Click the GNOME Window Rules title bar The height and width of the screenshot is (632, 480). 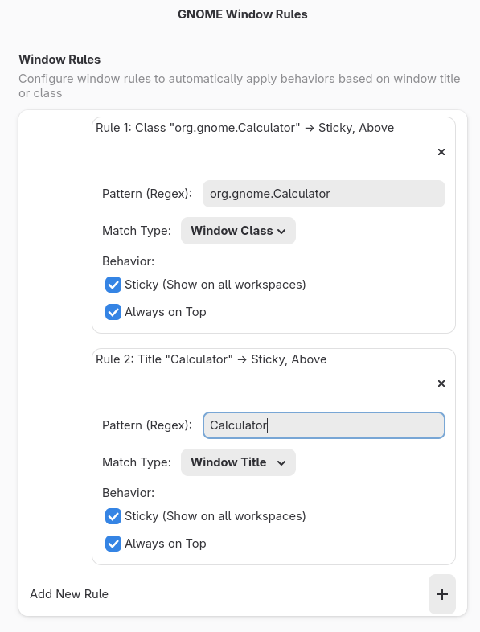(242, 14)
